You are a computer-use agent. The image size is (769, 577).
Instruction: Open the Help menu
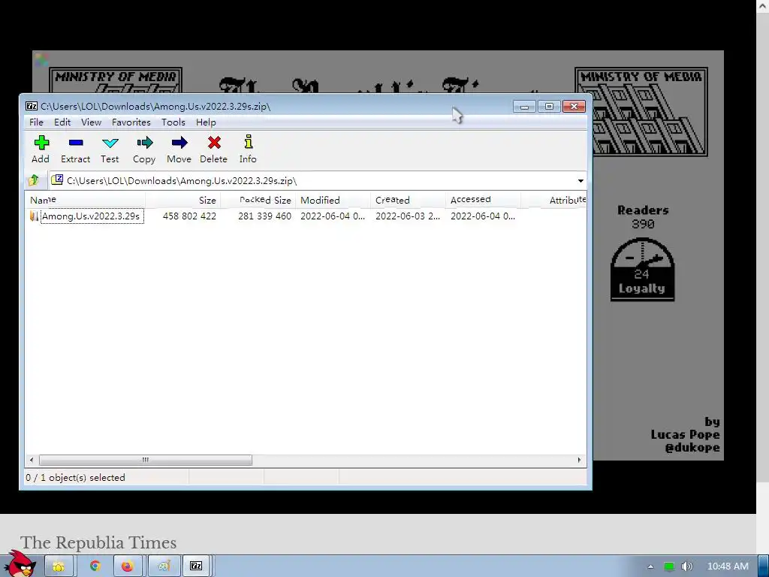pyautogui.click(x=206, y=122)
